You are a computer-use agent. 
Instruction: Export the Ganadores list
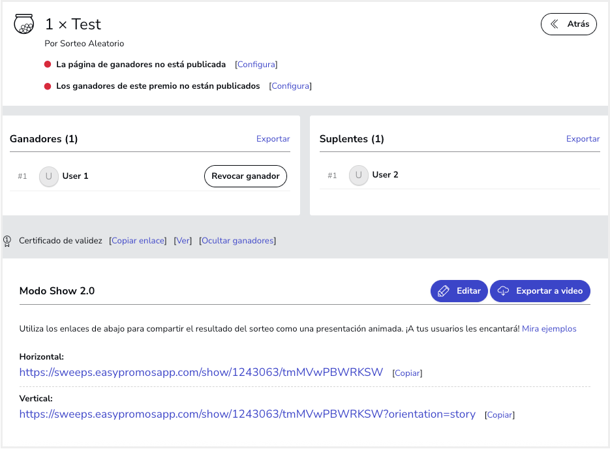tap(273, 139)
